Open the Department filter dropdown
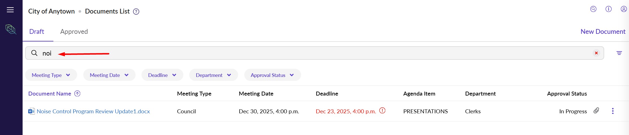 click(x=213, y=75)
